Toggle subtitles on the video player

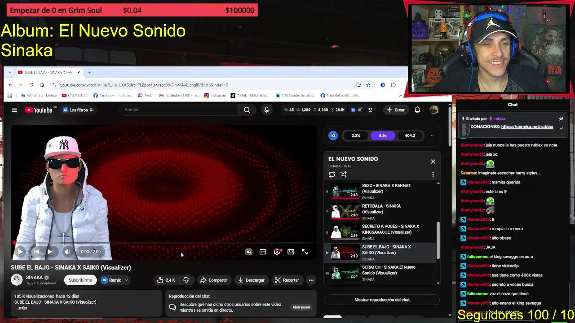click(x=263, y=252)
